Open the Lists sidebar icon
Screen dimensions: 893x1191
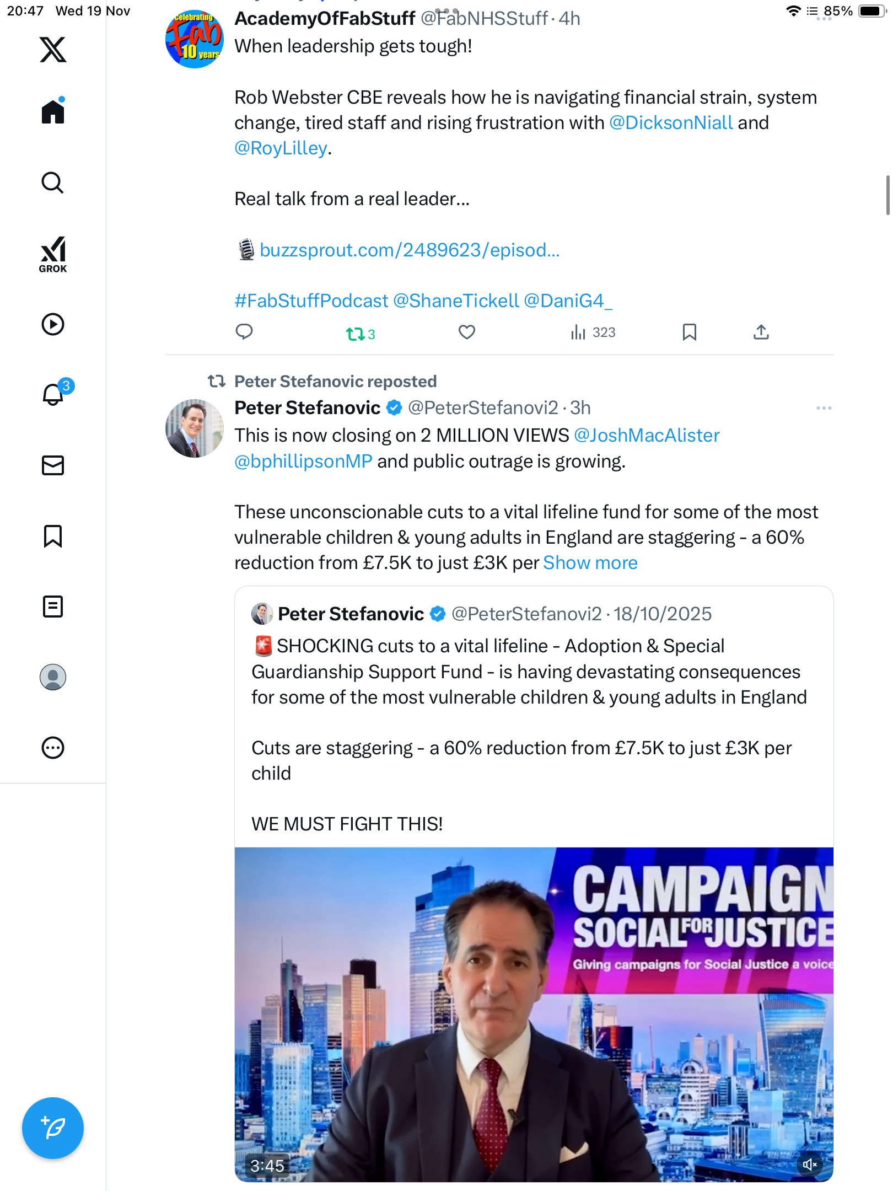pos(53,607)
